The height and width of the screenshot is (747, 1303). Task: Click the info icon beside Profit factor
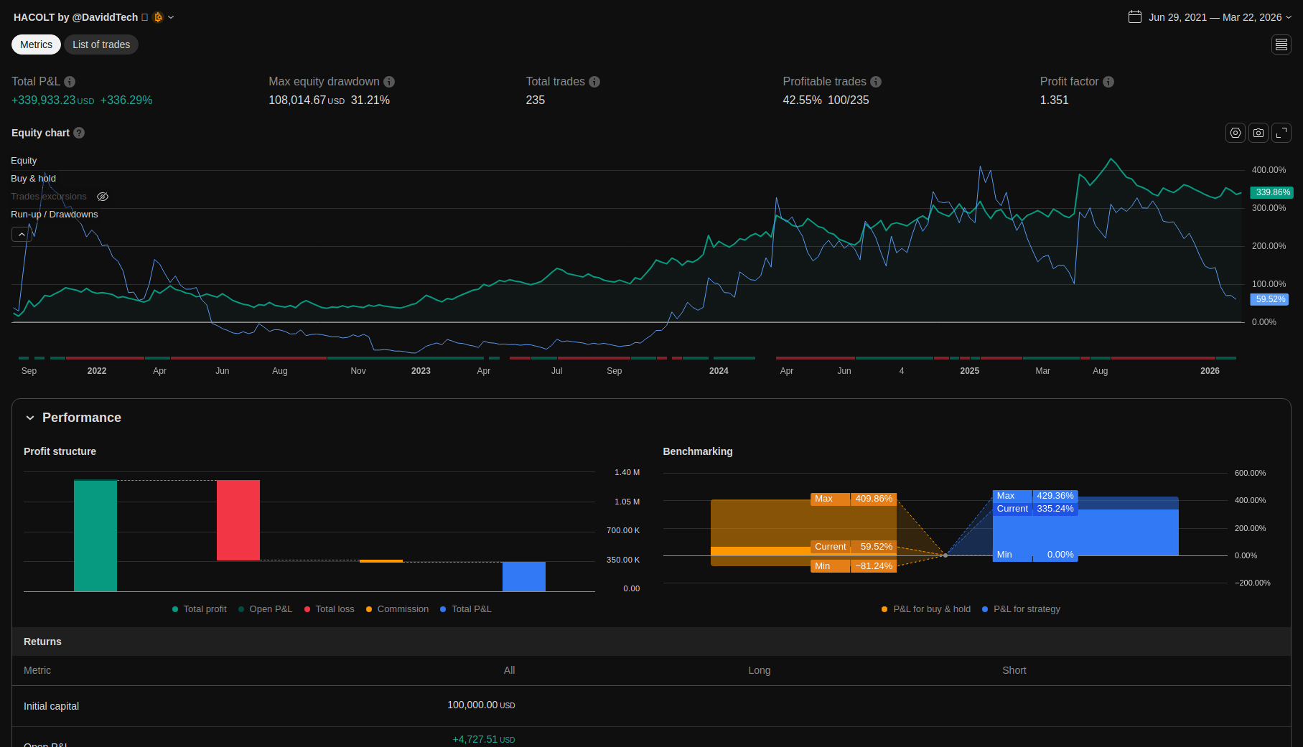coord(1108,82)
